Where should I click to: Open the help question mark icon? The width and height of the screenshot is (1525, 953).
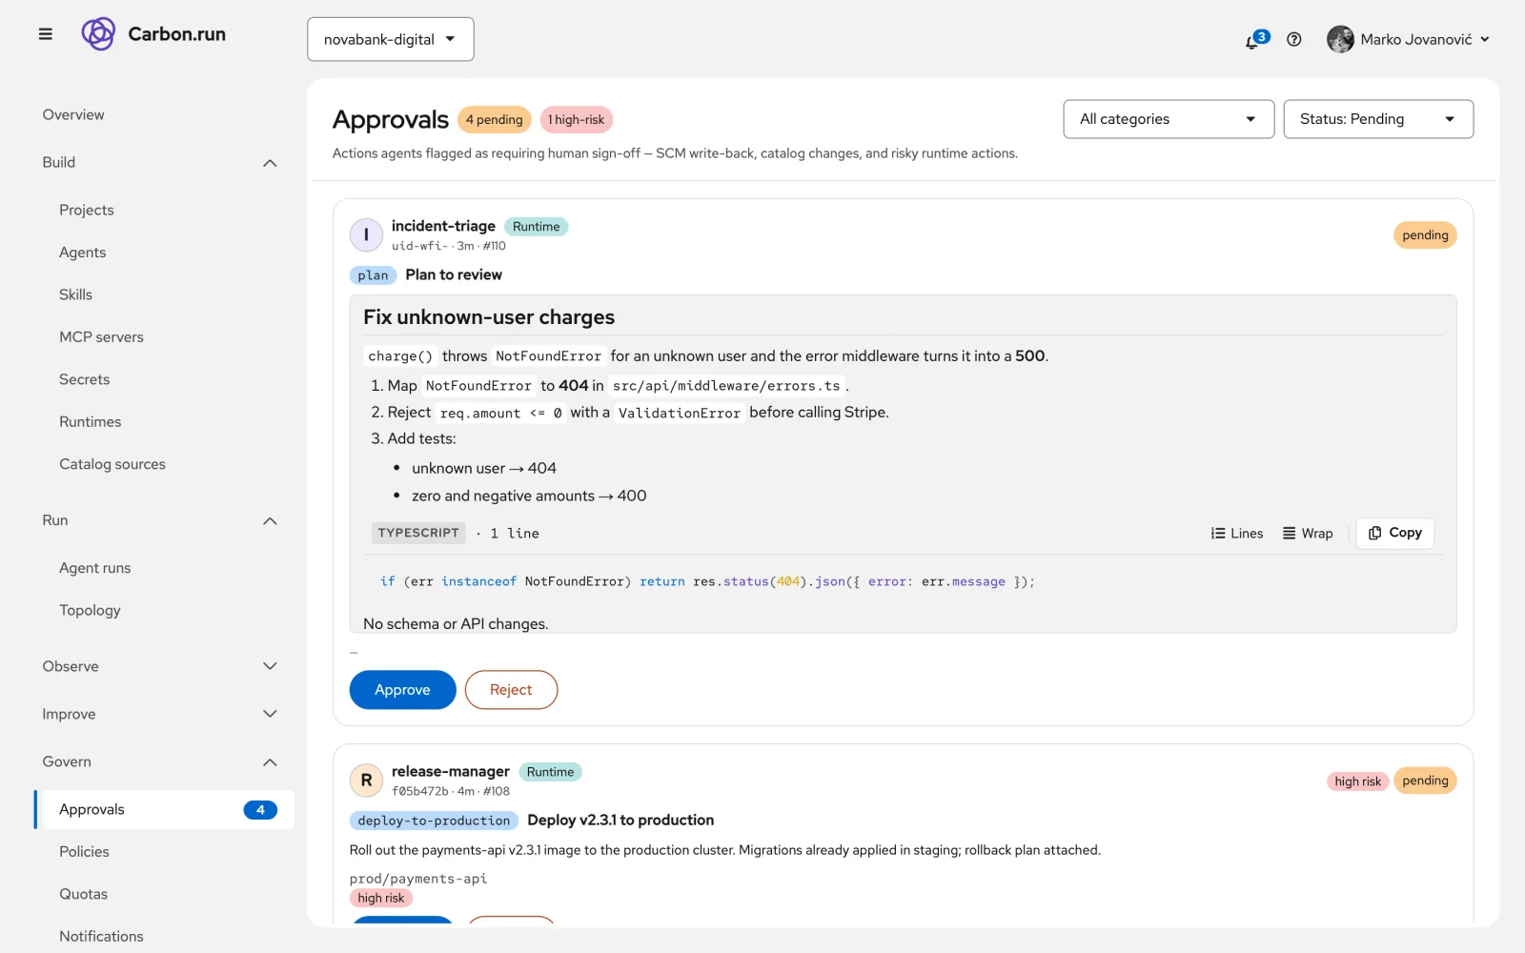click(x=1293, y=39)
